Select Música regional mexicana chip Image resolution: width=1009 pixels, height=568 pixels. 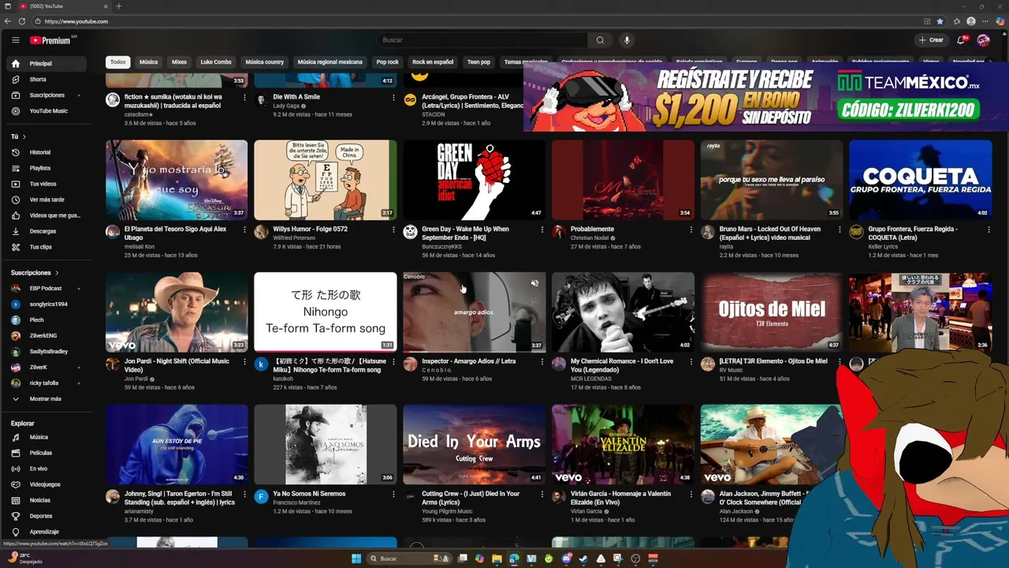[330, 62]
